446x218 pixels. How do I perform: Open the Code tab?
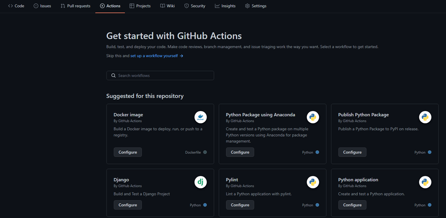16,6
